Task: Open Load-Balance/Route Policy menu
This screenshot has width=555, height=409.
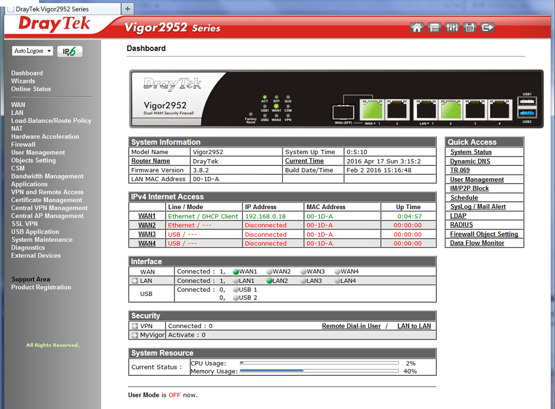Action: [51, 121]
